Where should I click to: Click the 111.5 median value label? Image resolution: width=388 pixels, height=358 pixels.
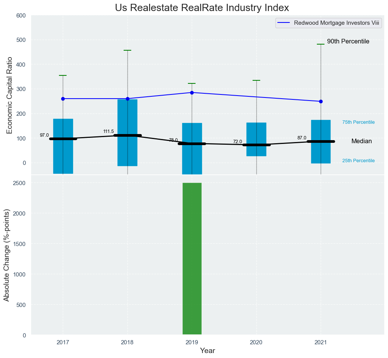pyautogui.click(x=108, y=131)
